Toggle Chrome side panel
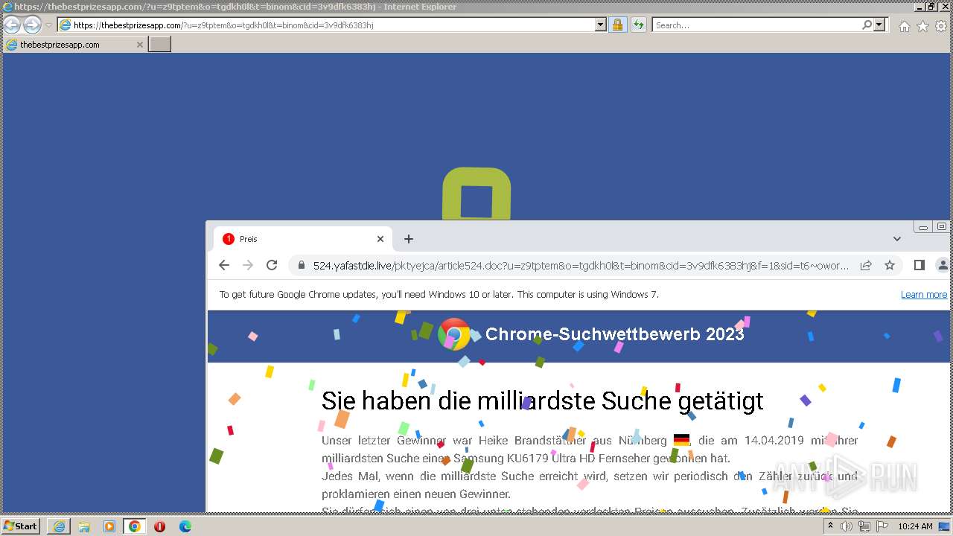The width and height of the screenshot is (953, 536). (x=919, y=265)
